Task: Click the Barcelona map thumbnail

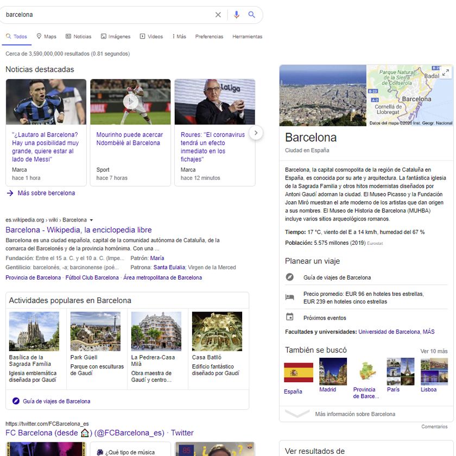Action: (409, 96)
